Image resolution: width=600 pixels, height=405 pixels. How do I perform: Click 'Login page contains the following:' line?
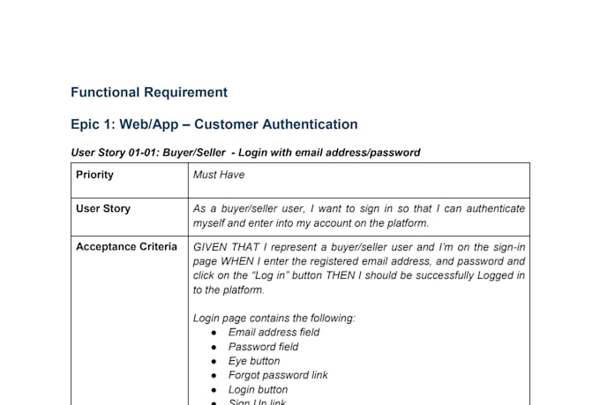tap(274, 319)
